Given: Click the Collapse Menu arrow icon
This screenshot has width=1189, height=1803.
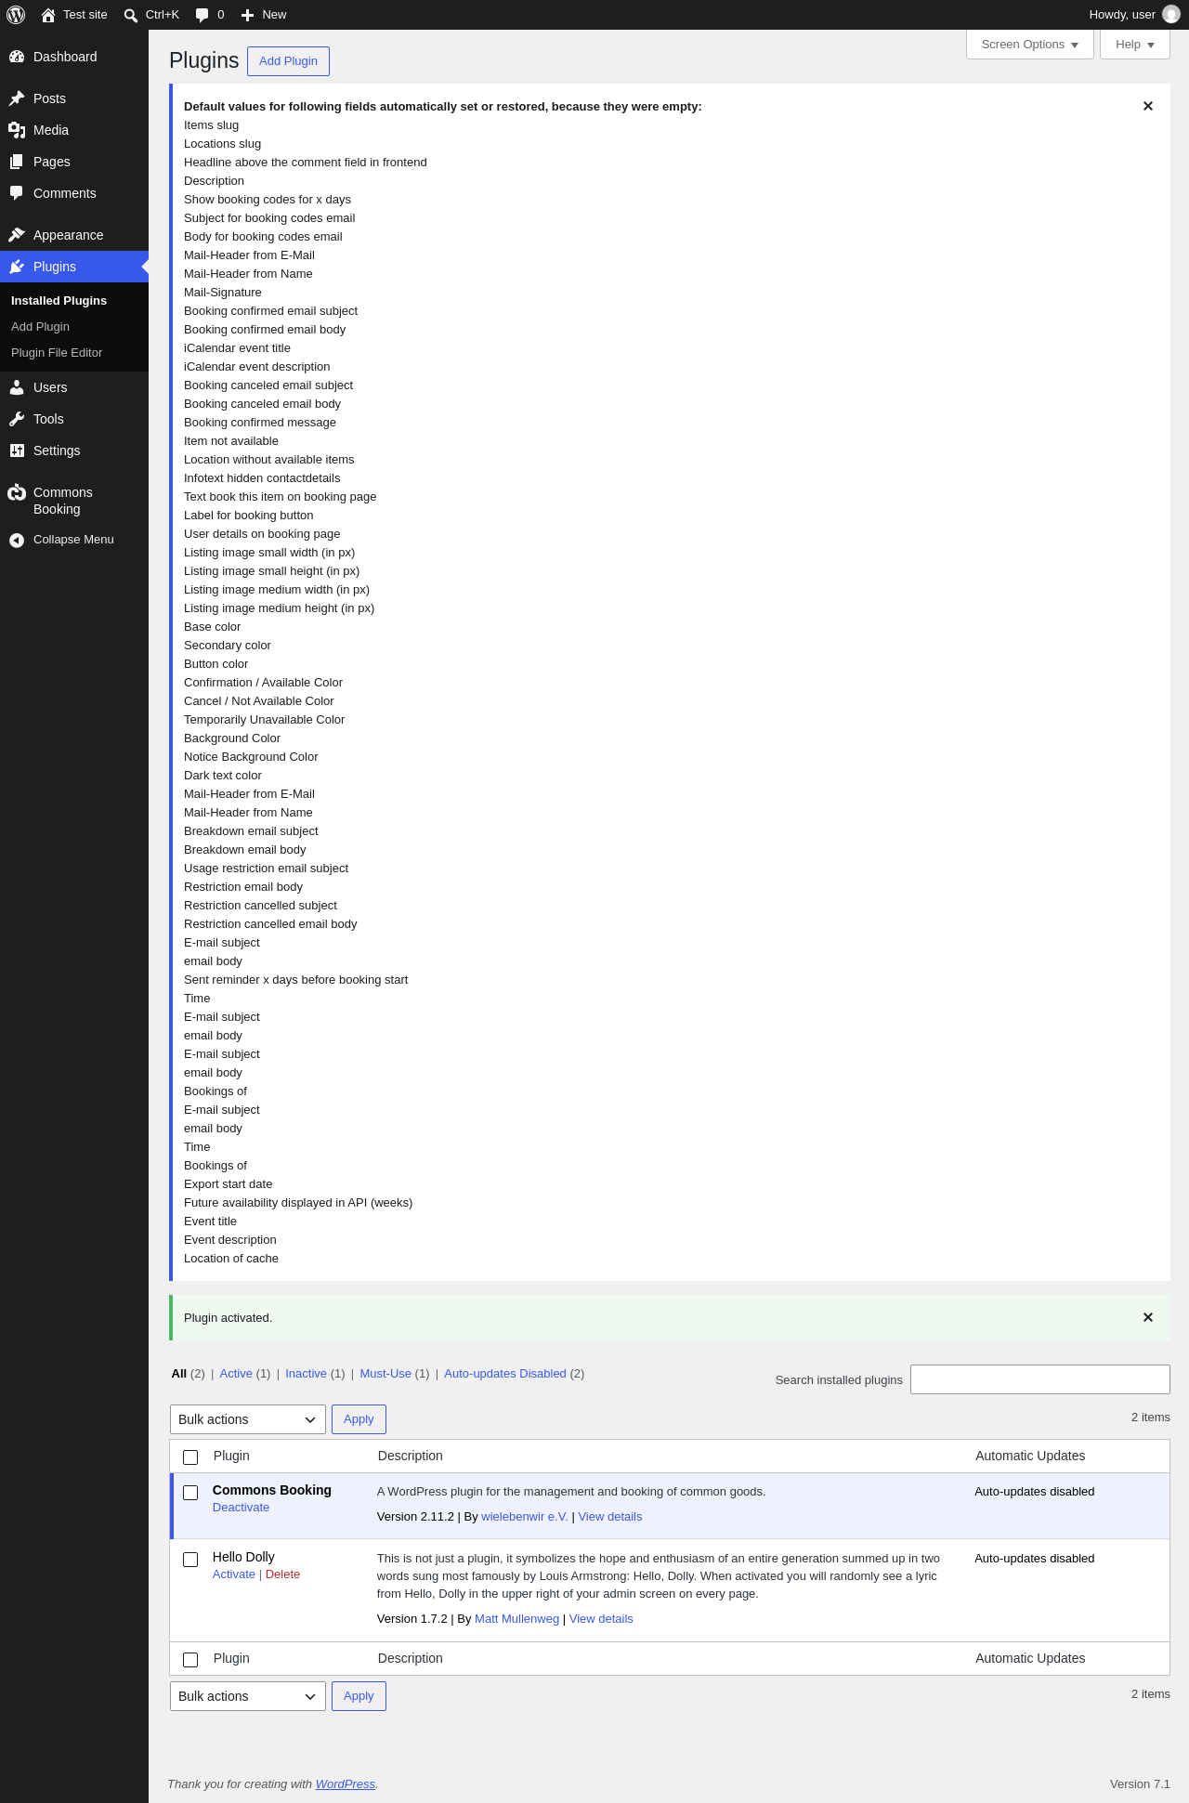Looking at the screenshot, I should point(17,540).
